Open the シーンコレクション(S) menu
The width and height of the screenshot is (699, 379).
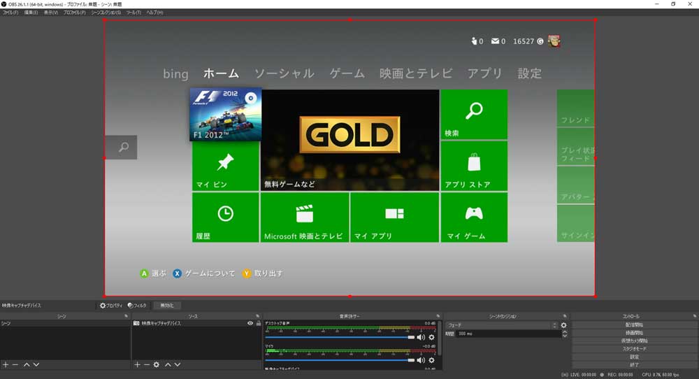[x=106, y=13]
